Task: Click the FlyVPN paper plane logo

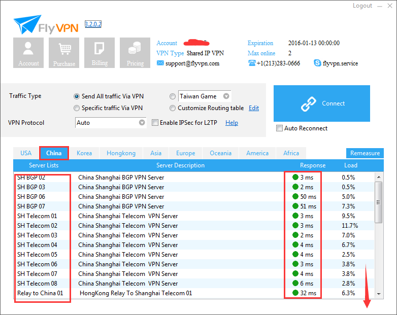Action: (x=27, y=24)
